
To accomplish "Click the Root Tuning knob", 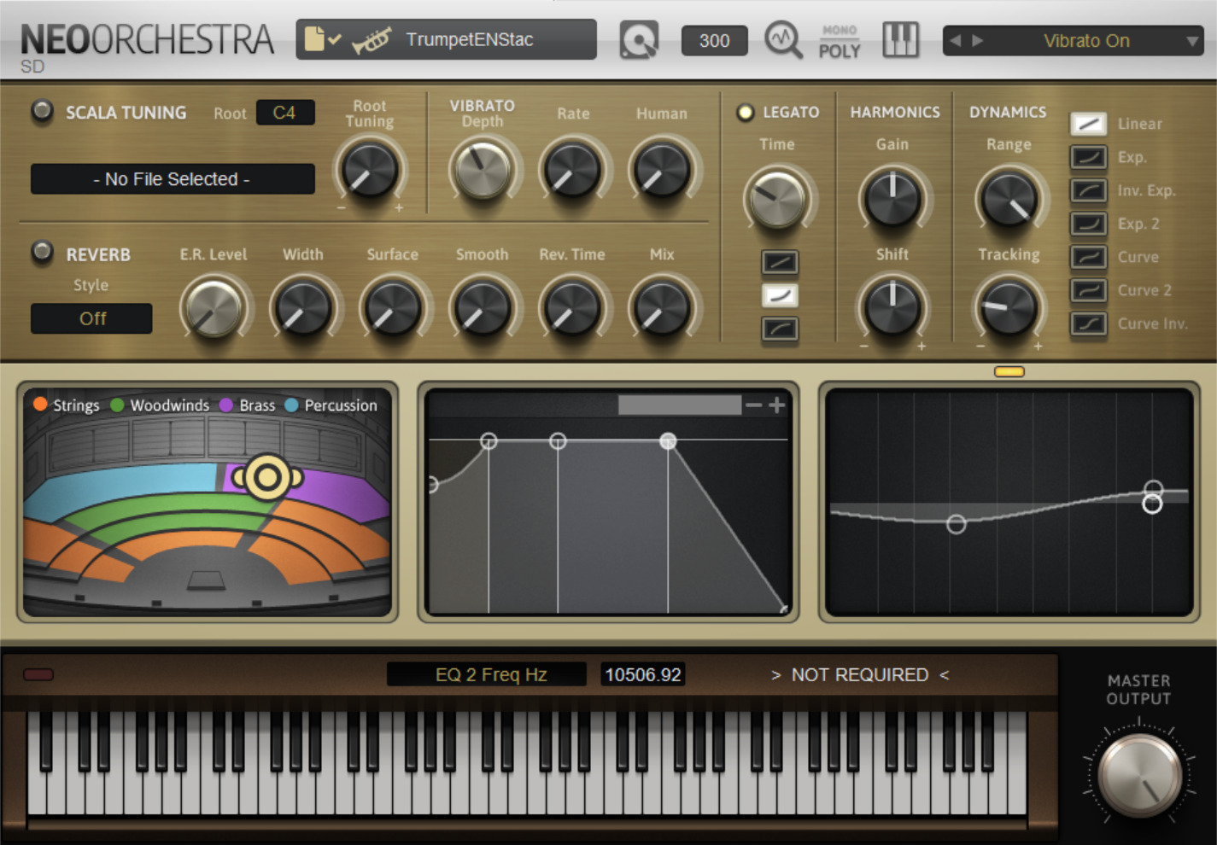I will tap(370, 169).
